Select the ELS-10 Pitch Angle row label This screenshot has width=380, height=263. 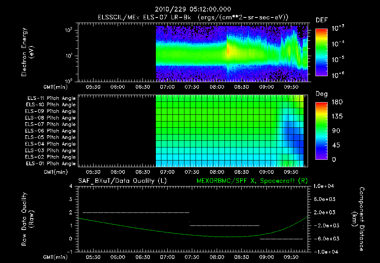(x=51, y=105)
